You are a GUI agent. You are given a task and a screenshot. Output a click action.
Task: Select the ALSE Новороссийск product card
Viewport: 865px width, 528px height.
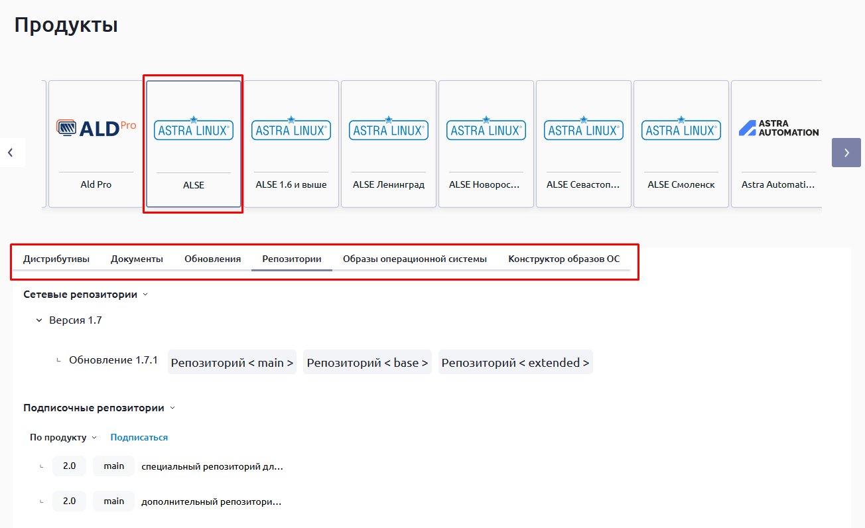click(486, 144)
